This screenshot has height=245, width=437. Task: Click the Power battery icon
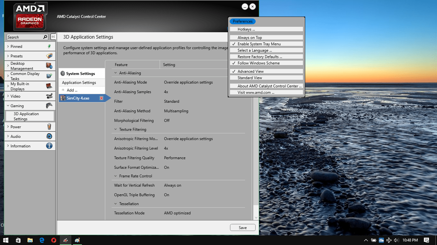(x=49, y=127)
